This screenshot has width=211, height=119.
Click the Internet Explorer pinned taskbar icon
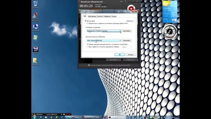pos(62,117)
